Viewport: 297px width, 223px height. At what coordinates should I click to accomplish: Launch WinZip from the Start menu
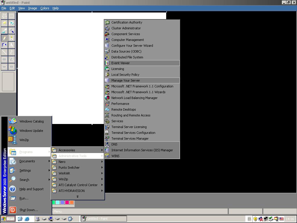pyautogui.click(x=30, y=140)
